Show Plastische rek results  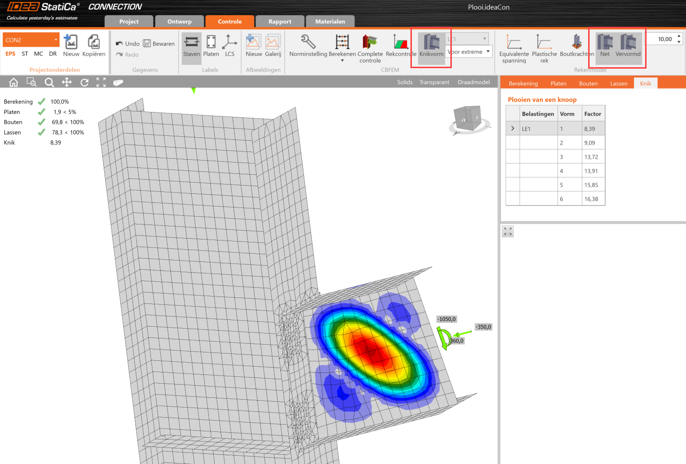tap(544, 42)
